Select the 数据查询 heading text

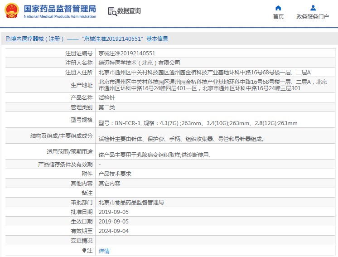pos(129,11)
